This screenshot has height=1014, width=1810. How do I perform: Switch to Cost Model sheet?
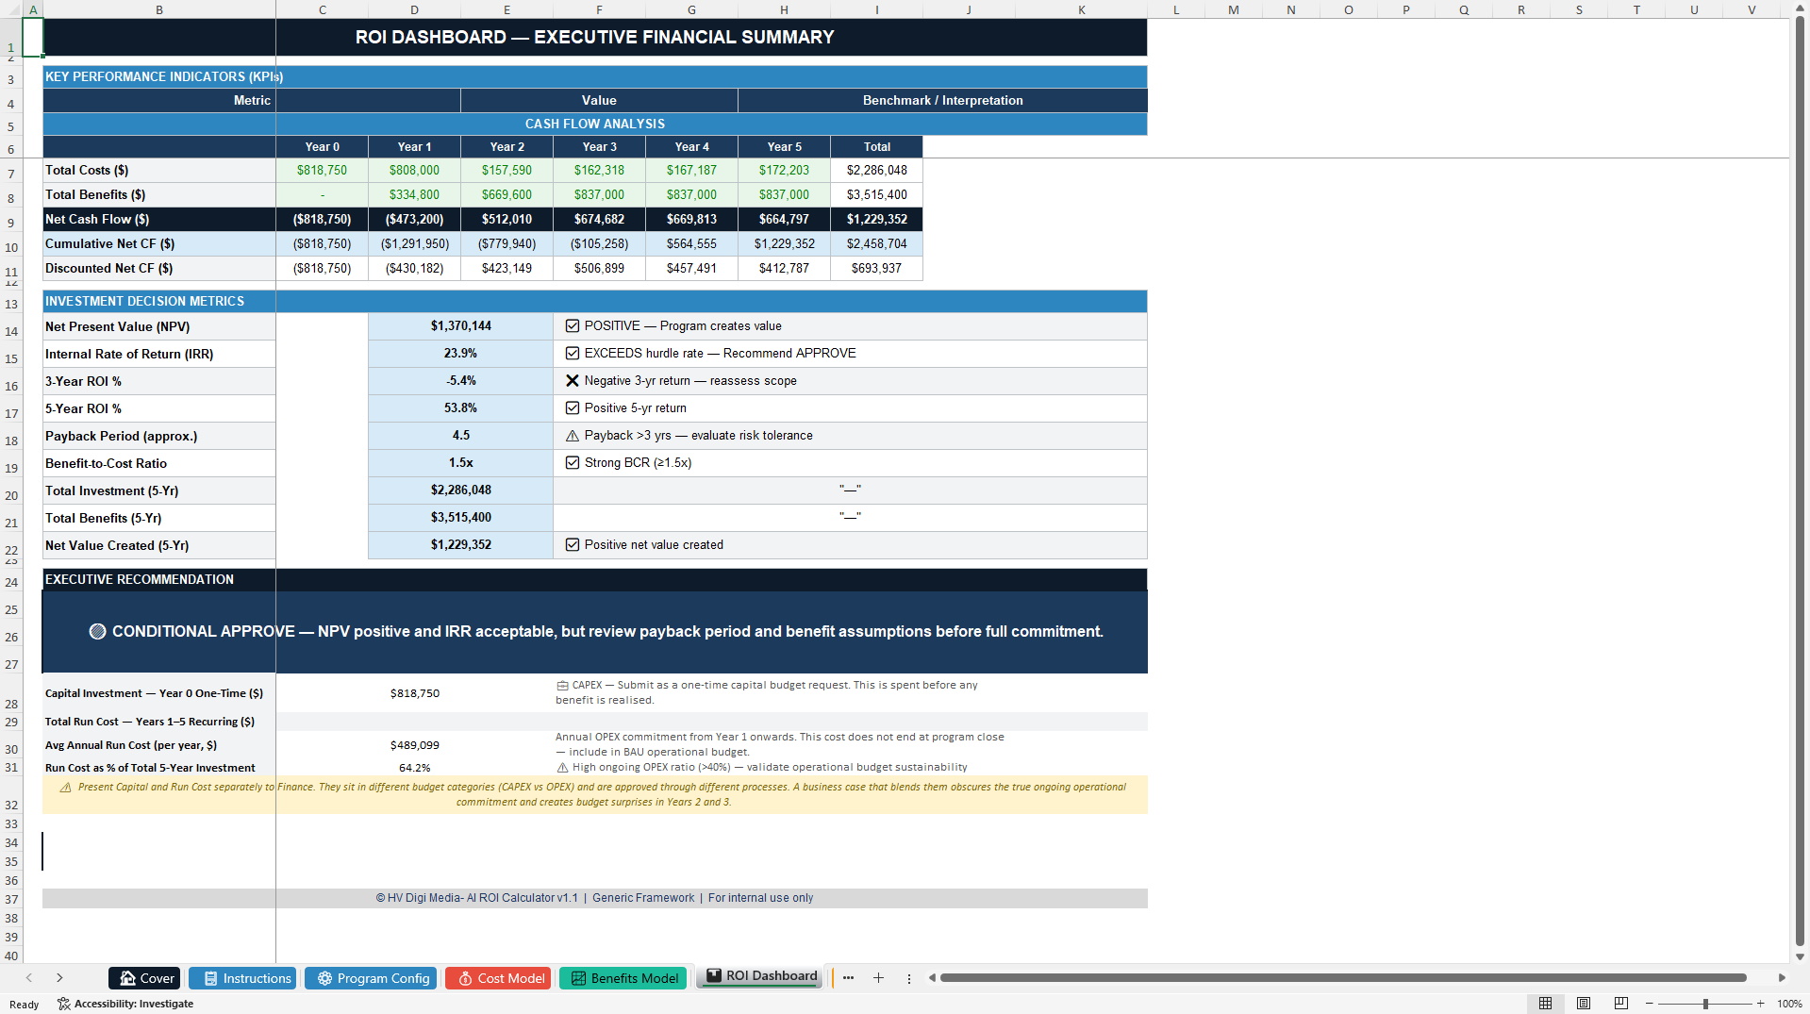pyautogui.click(x=498, y=978)
